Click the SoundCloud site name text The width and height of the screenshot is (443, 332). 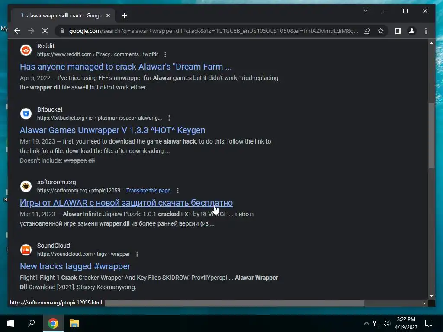tap(53, 246)
